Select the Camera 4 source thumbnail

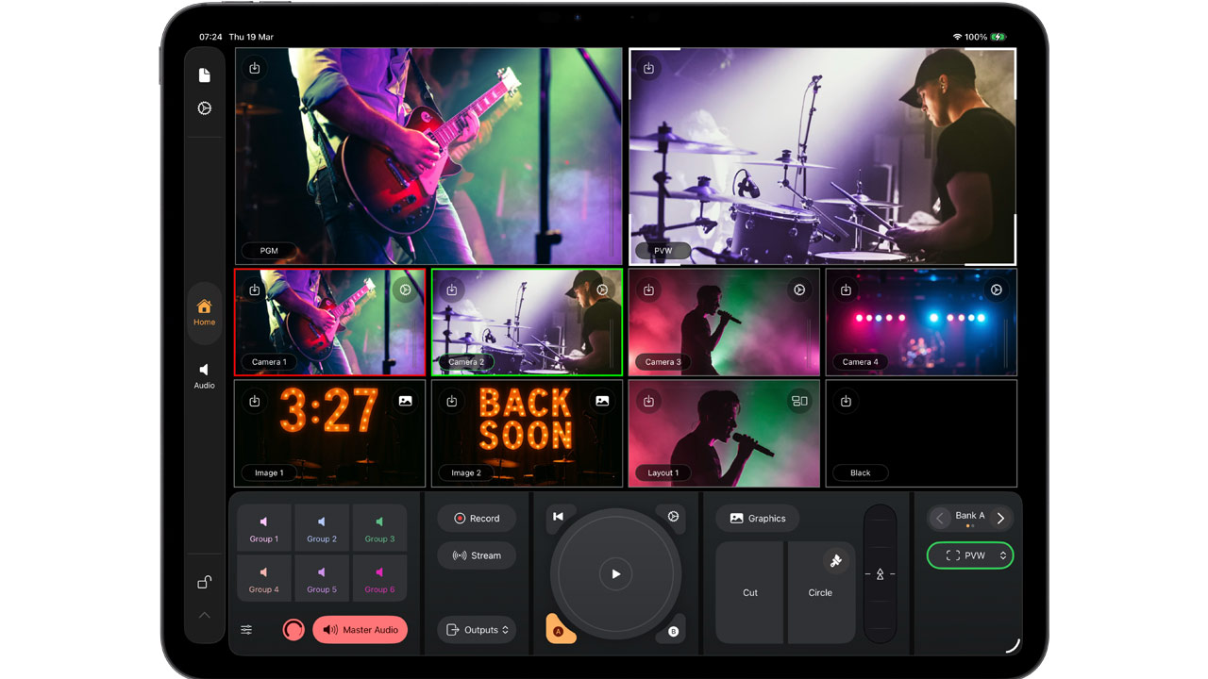pyautogui.click(x=921, y=323)
